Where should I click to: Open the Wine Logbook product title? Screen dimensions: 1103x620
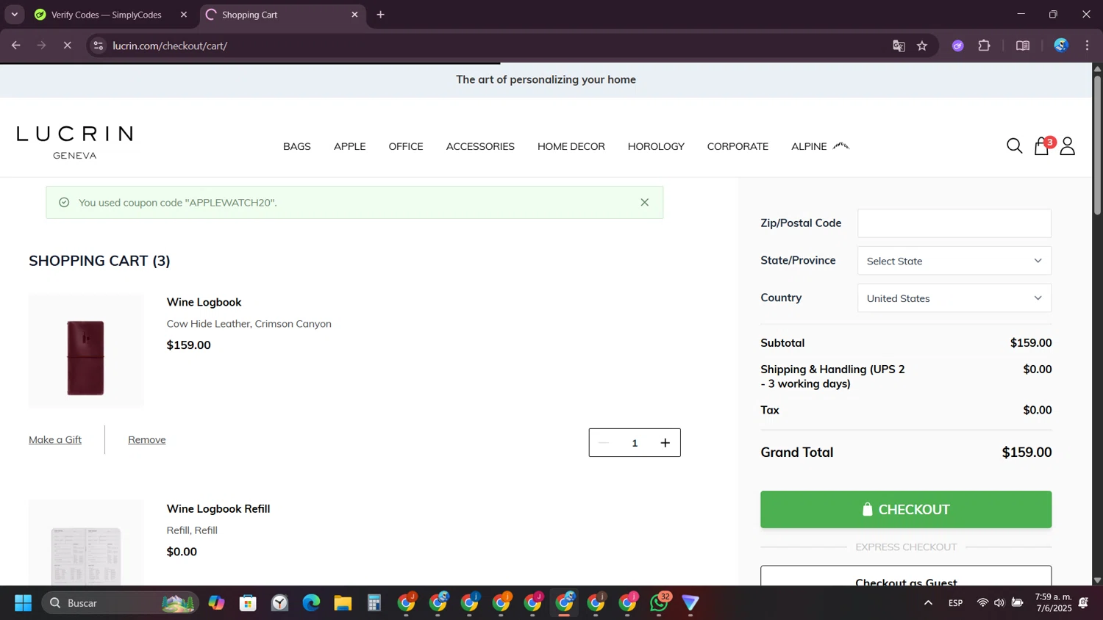pyautogui.click(x=204, y=302)
